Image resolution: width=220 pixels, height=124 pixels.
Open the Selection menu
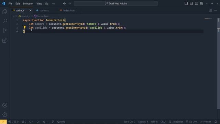coord(28,3)
